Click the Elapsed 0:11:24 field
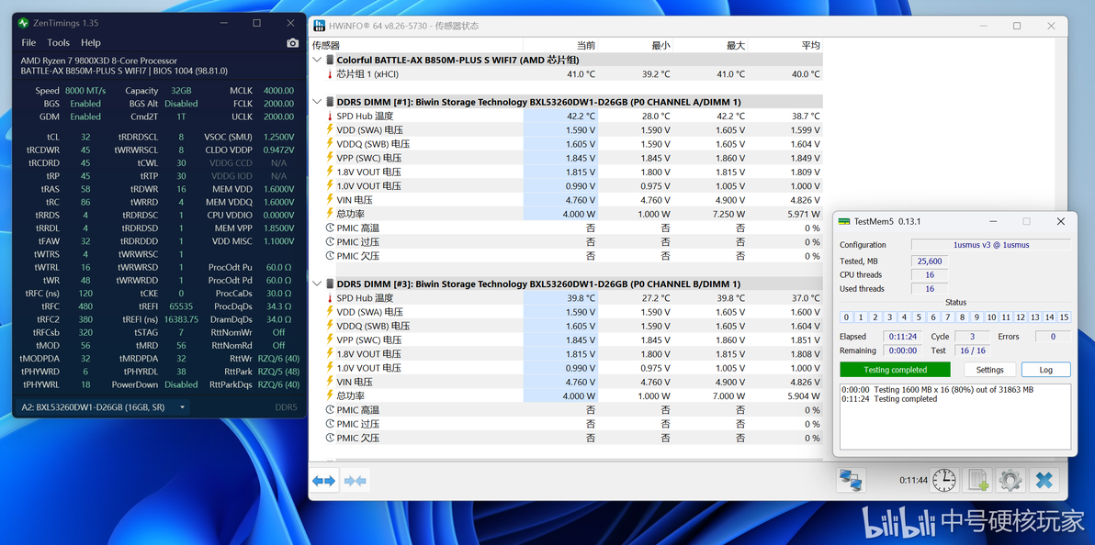Screen dimensions: 1095x545 [x=902, y=337]
